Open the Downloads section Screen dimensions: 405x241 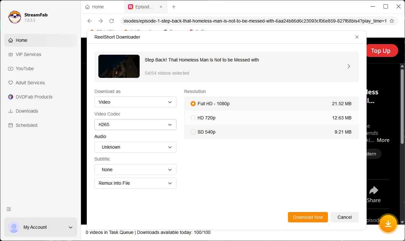point(41,111)
